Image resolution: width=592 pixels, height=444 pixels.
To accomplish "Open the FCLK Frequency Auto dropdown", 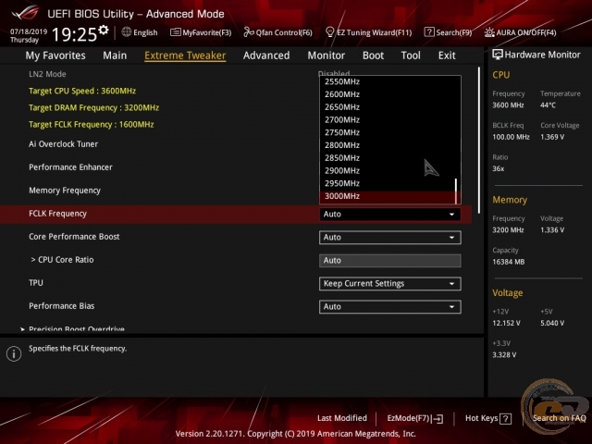I will click(390, 214).
